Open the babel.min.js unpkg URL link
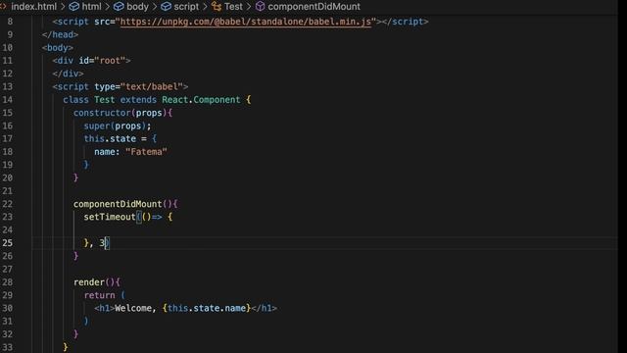Image resolution: width=627 pixels, height=353 pixels. (x=246, y=22)
